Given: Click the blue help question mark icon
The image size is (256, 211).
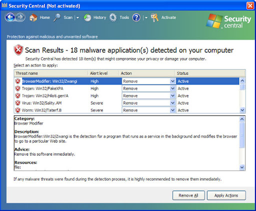Looking at the screenshot, I should click(x=136, y=17).
